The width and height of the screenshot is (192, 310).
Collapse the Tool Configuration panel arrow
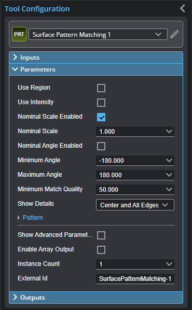tap(183, 8)
